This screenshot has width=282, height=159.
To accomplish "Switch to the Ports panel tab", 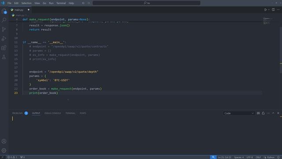I will [83, 113].
